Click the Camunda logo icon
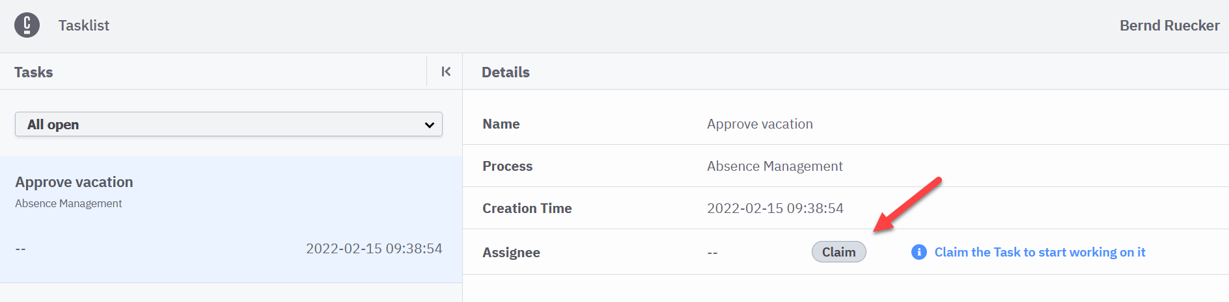Image resolution: width=1229 pixels, height=302 pixels. [x=27, y=25]
